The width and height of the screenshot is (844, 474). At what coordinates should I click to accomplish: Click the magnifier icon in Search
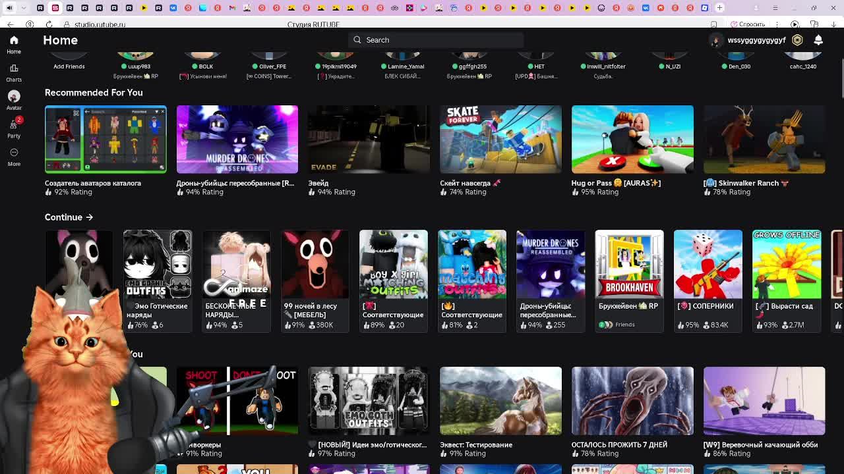pos(357,40)
